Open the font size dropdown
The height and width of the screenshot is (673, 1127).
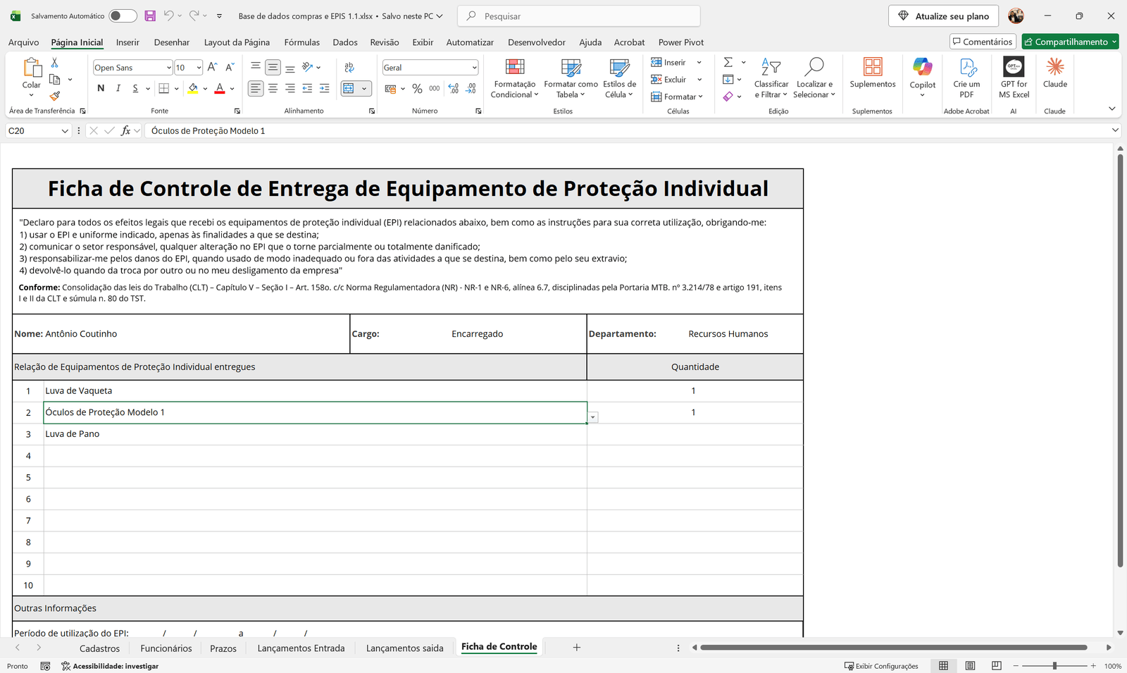[x=199, y=68]
